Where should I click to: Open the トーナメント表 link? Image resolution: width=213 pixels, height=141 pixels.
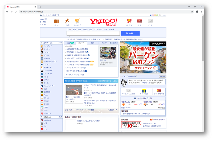tap(78, 110)
